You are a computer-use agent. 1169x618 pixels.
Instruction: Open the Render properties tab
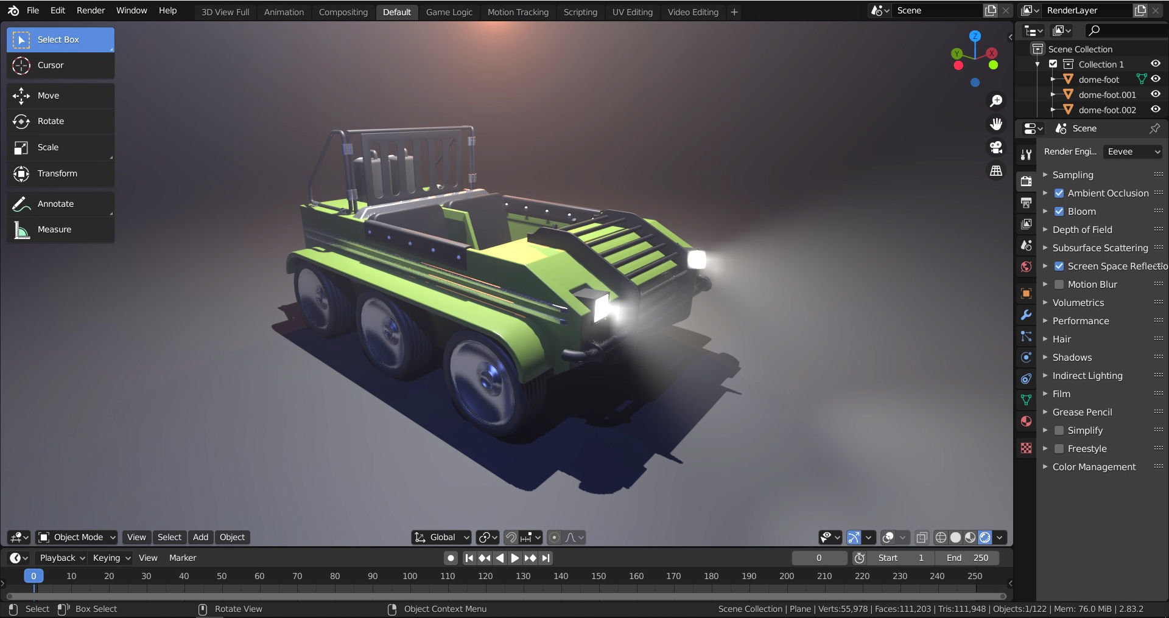(1026, 181)
